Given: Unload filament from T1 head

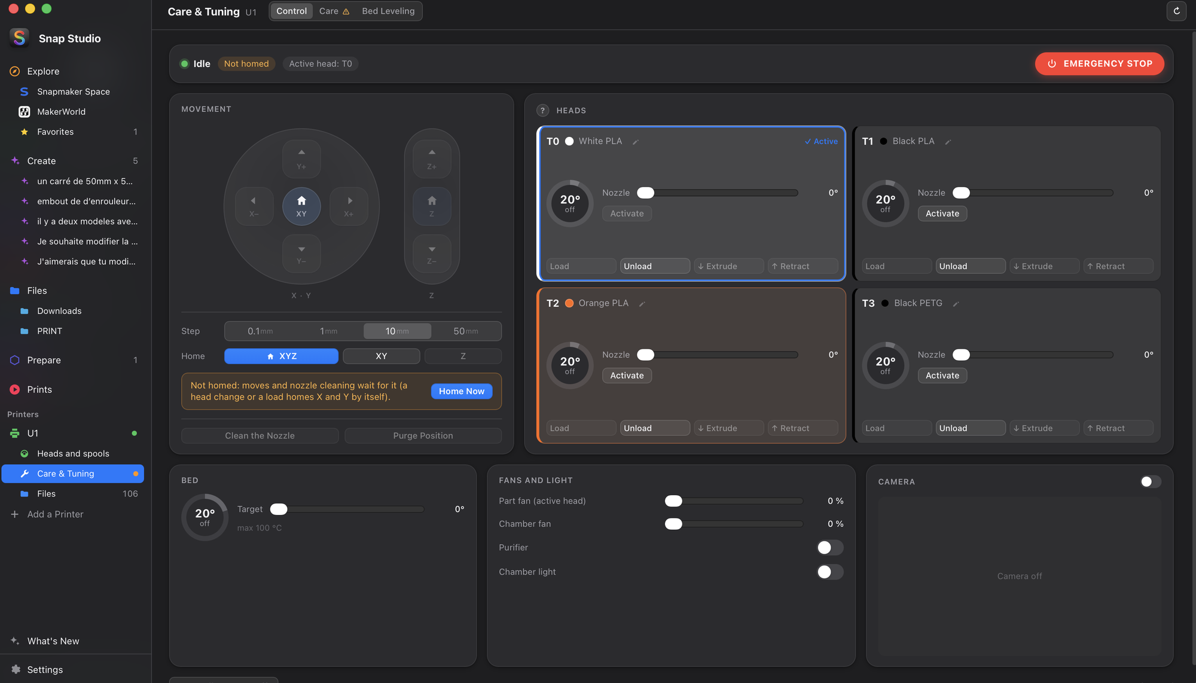Looking at the screenshot, I should (970, 266).
